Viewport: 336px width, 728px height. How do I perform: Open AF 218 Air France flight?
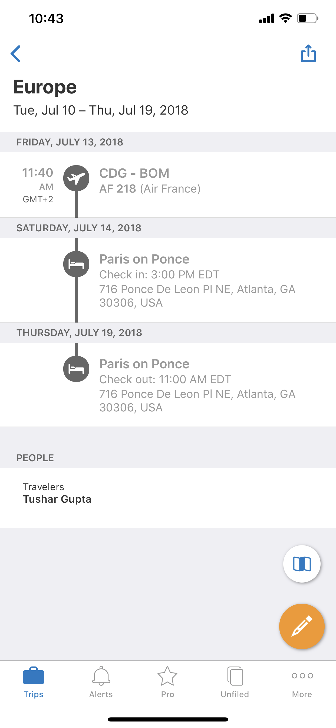pos(150,189)
